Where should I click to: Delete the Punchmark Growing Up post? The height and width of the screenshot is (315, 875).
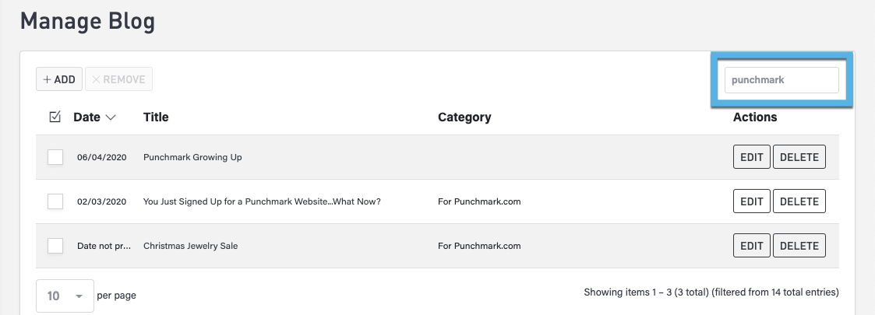[x=799, y=157]
